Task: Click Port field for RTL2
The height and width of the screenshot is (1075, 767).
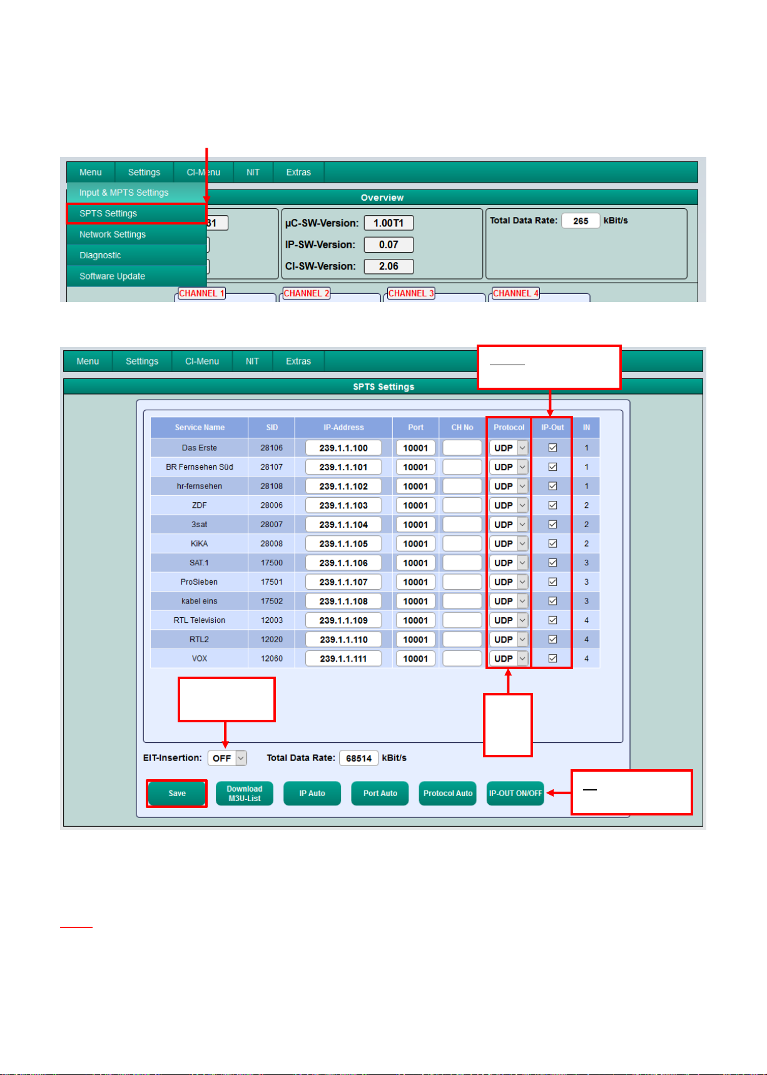Action: 415,640
